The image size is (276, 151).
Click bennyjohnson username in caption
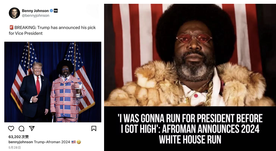(21, 142)
